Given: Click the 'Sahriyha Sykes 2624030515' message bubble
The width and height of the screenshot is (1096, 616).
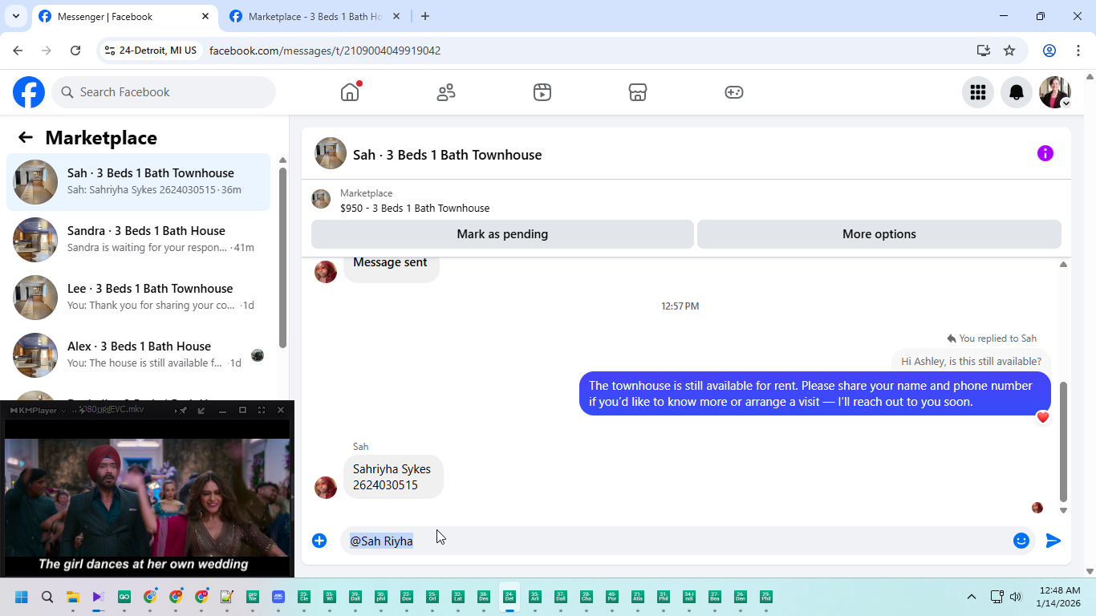Looking at the screenshot, I should point(392,477).
